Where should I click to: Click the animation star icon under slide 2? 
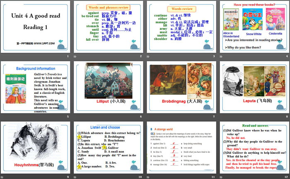(x=75, y=56)
